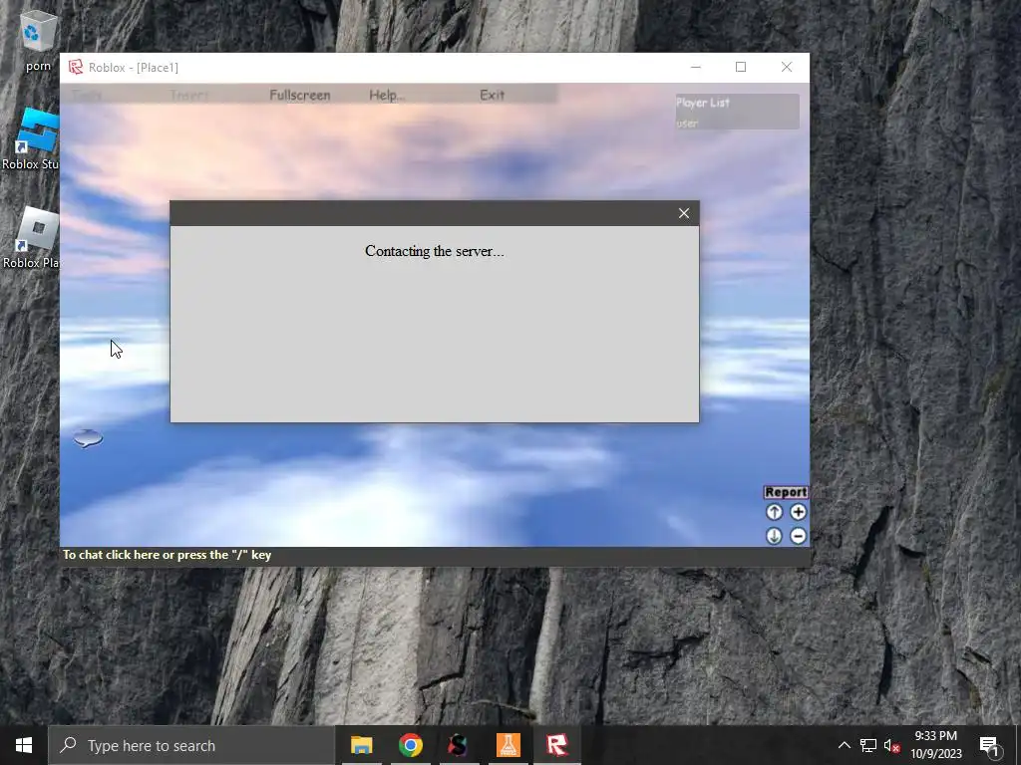Tilt the camera up with the up-arrow icon
The width and height of the screenshot is (1021, 765).
(x=774, y=512)
